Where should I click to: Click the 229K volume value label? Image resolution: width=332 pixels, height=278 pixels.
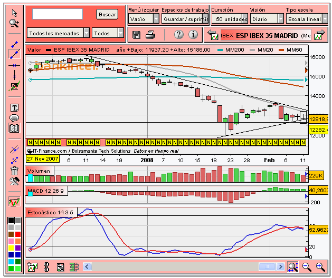(316, 175)
